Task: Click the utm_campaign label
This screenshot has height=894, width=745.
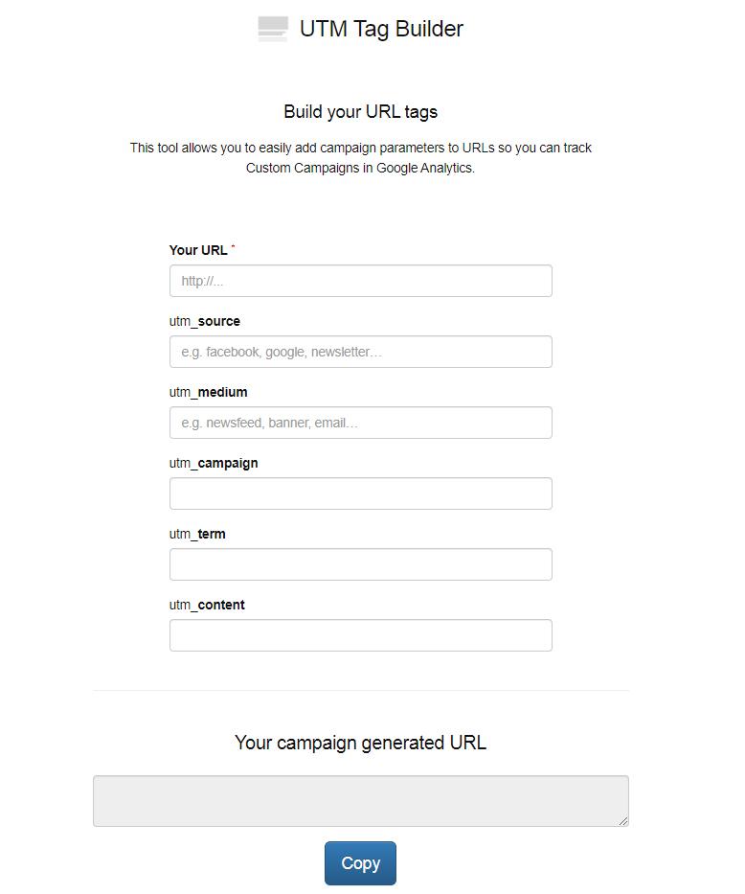Action: (x=214, y=464)
